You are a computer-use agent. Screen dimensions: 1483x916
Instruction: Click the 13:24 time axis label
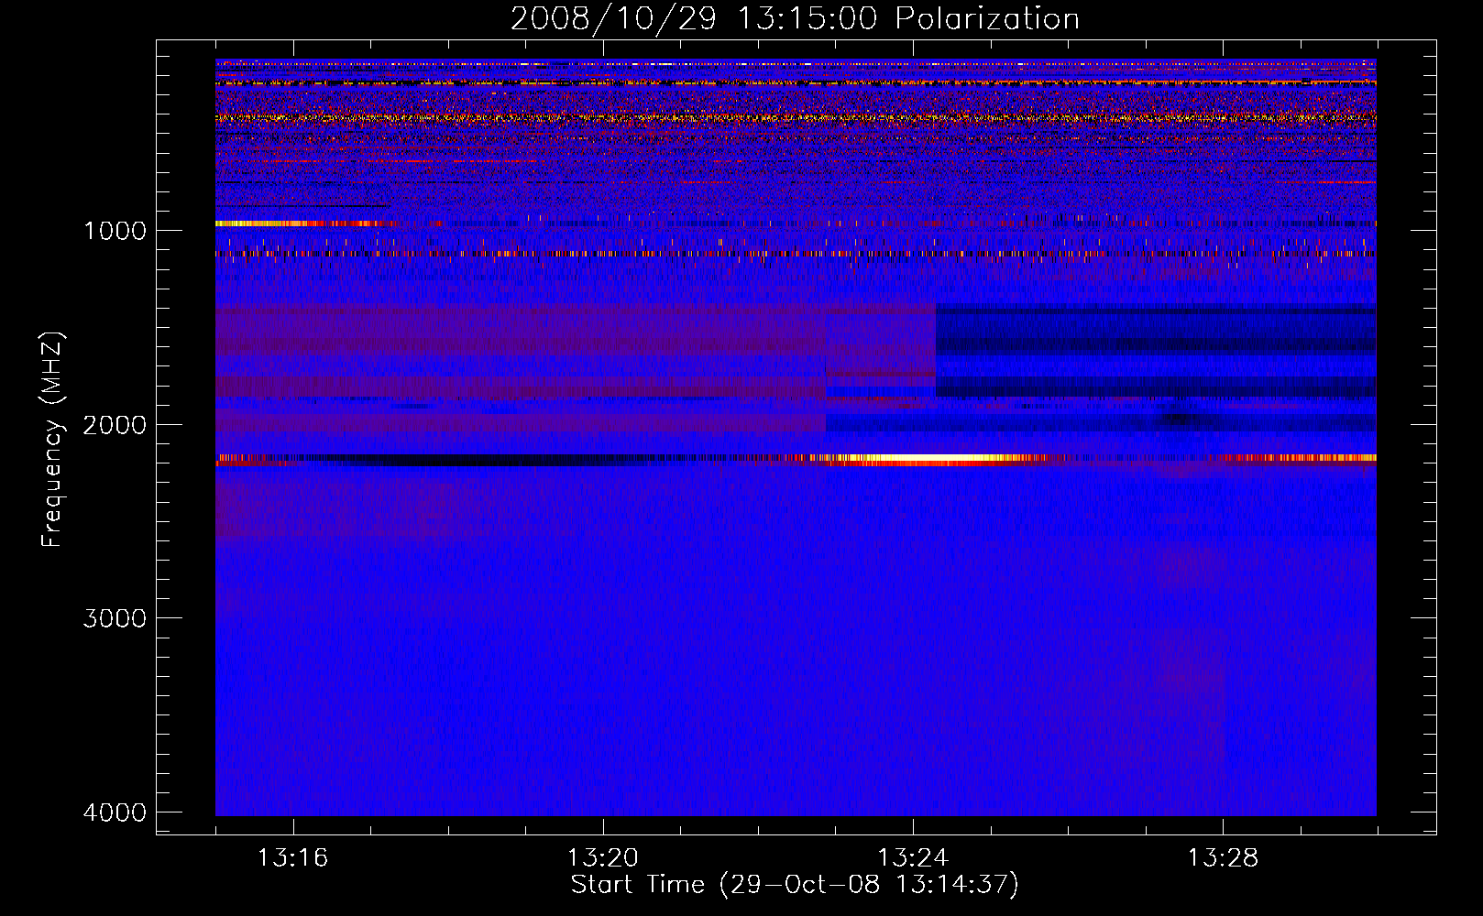(x=913, y=857)
